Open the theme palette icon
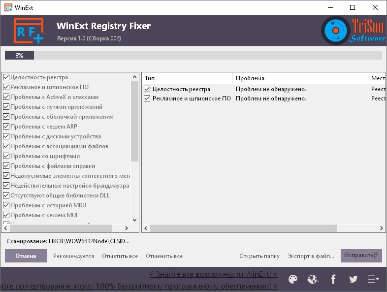 point(293,279)
